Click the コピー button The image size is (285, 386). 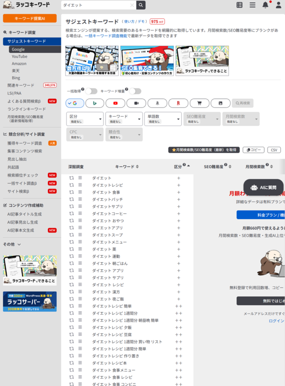tap(254, 150)
